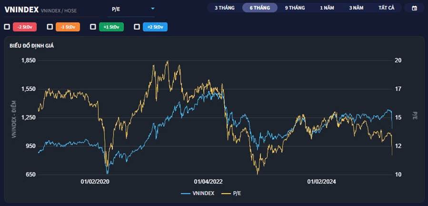Select the 6 THÁNG time range
428x206 pixels.
pos(259,8)
